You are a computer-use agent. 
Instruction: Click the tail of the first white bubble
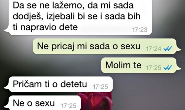(6, 30)
